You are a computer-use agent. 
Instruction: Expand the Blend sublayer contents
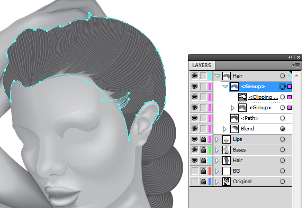(x=225, y=129)
